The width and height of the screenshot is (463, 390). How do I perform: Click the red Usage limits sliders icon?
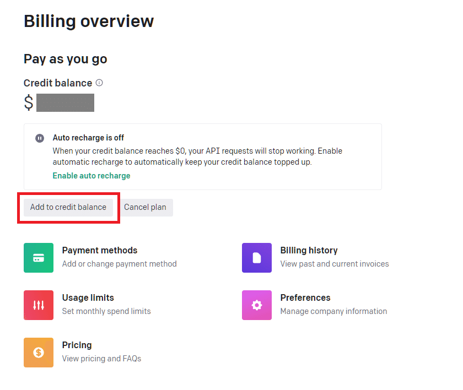[38, 305]
